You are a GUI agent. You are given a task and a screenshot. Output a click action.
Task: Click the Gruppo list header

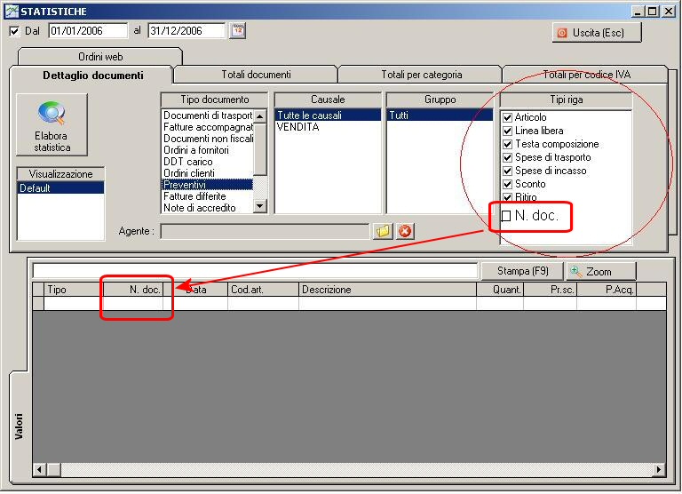440,100
